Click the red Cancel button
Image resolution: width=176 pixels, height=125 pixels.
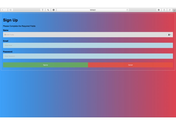(x=130, y=65)
